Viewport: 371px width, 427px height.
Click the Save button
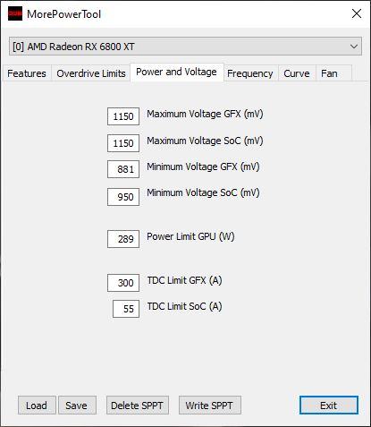click(77, 406)
